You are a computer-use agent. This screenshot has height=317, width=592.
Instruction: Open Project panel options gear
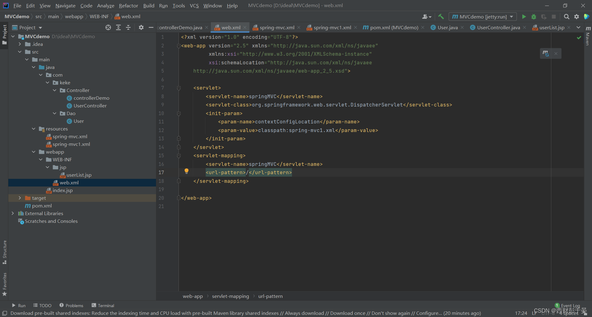[x=141, y=27]
